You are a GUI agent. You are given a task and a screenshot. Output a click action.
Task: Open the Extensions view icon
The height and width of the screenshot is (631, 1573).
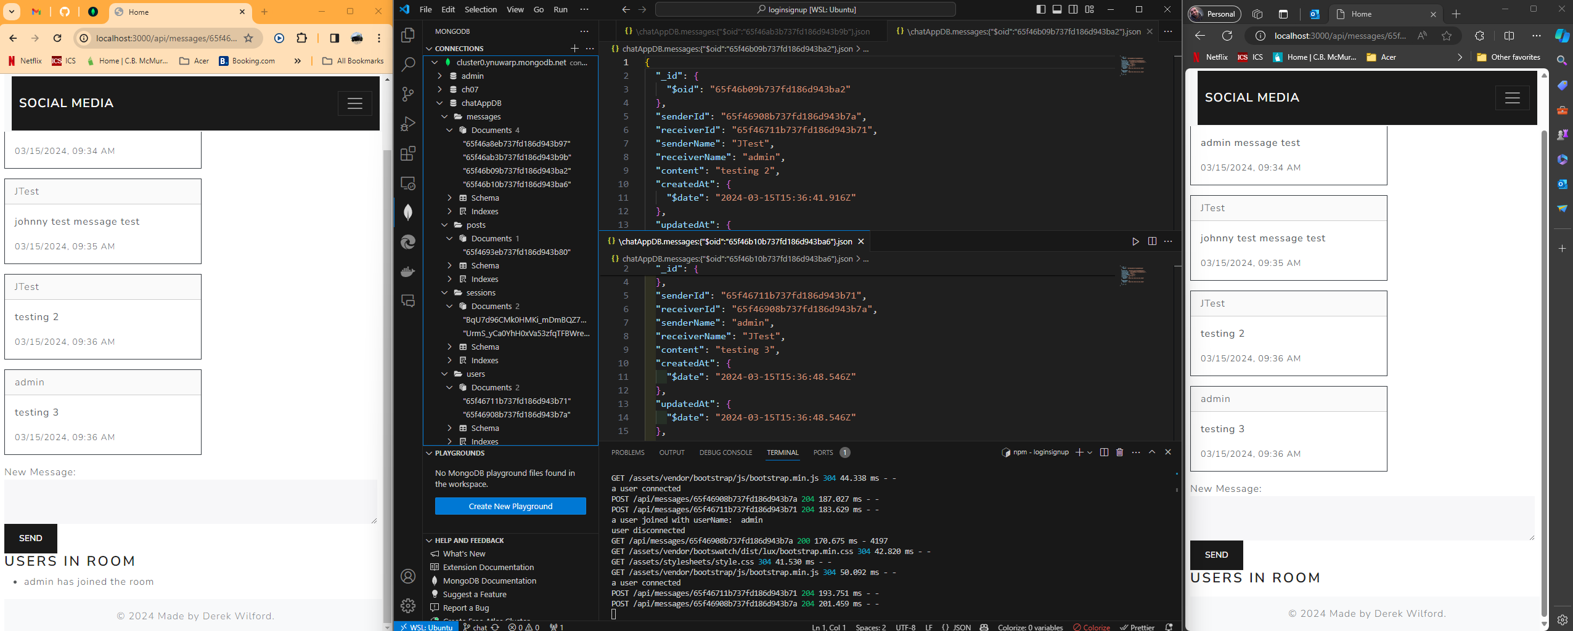pos(407,153)
